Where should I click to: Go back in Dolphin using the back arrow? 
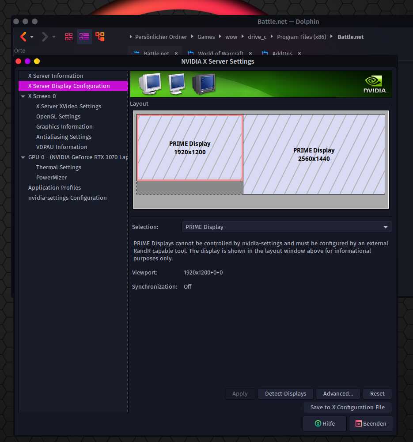pos(23,37)
